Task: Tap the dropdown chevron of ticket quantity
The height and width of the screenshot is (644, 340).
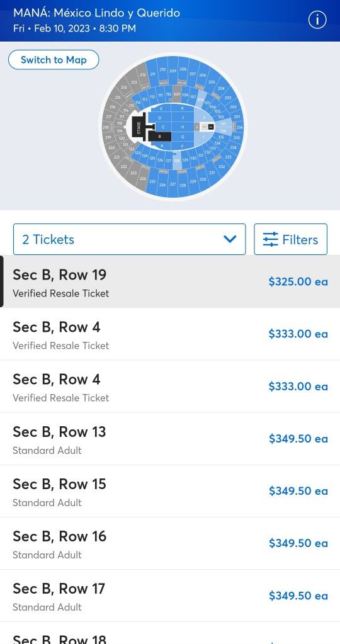Action: [230, 239]
